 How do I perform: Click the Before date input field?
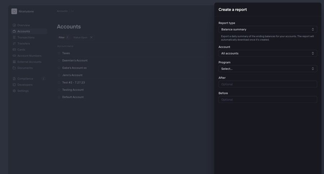(x=267, y=100)
